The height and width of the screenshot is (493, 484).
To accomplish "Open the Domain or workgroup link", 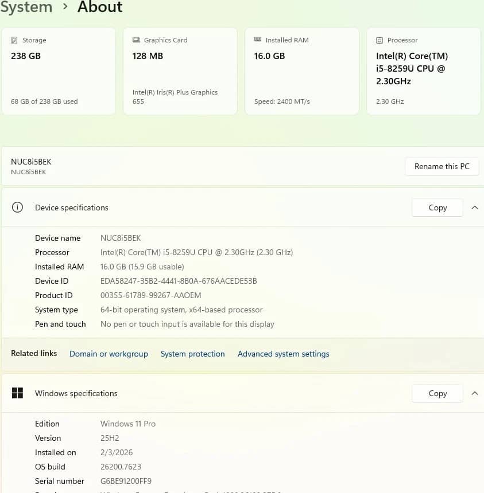I will [109, 354].
